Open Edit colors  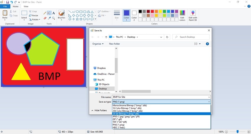(x=182, y=16)
